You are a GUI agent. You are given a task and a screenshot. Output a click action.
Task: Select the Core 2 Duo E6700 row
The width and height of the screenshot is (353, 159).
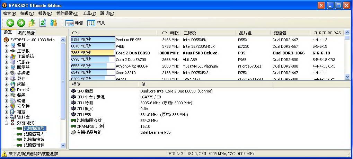207,60
